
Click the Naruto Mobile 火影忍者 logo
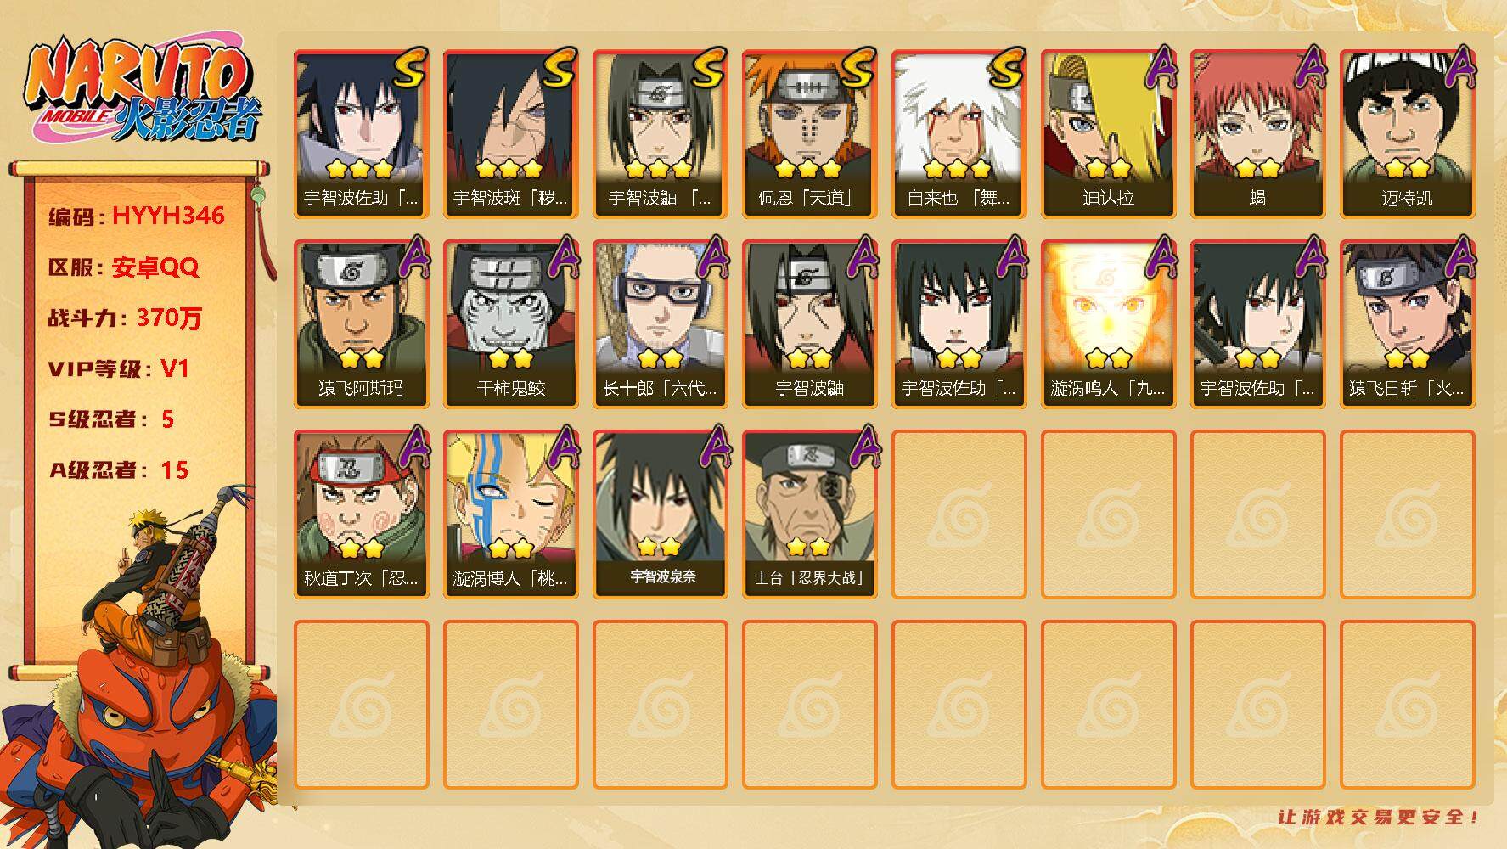pos(143,93)
